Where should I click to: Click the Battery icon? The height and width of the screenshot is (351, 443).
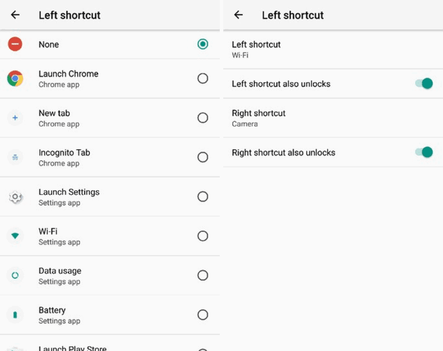point(15,315)
